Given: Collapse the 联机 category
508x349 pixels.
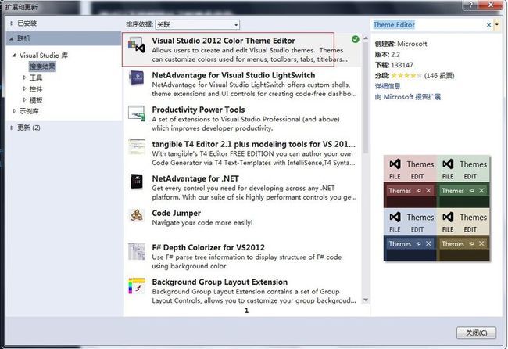Looking at the screenshot, I should pos(12,38).
